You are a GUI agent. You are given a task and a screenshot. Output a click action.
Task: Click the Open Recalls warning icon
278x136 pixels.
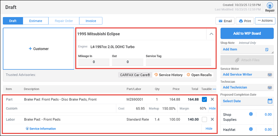(x=188, y=75)
